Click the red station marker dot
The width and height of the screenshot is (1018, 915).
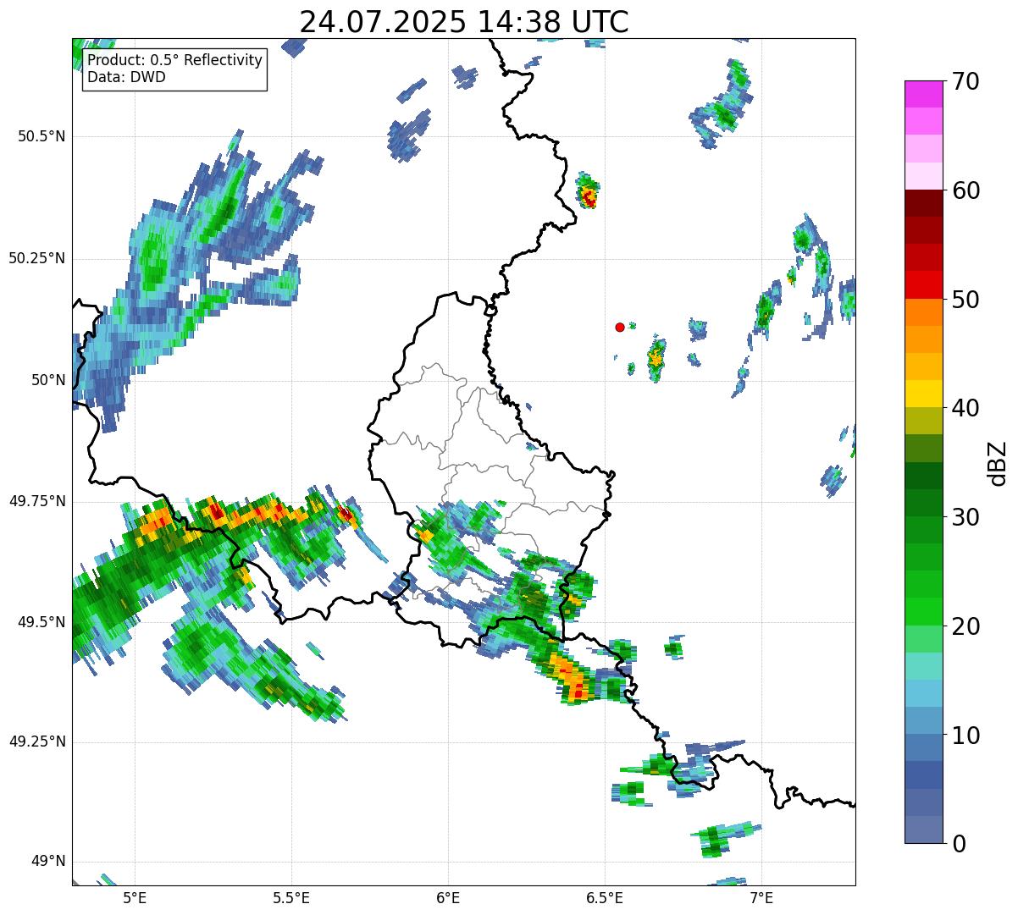pyautogui.click(x=620, y=327)
